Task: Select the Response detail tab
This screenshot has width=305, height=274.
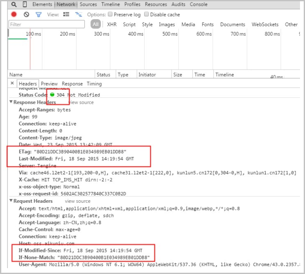Action: coord(72,84)
